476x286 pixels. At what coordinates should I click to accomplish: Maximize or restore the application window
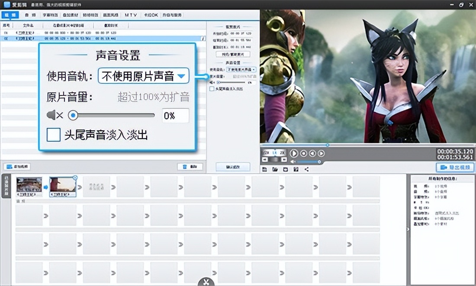[x=461, y=5]
